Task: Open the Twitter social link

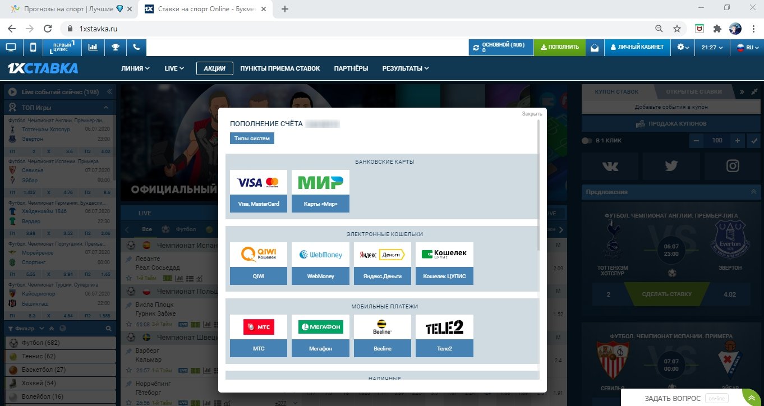Action: click(x=671, y=165)
